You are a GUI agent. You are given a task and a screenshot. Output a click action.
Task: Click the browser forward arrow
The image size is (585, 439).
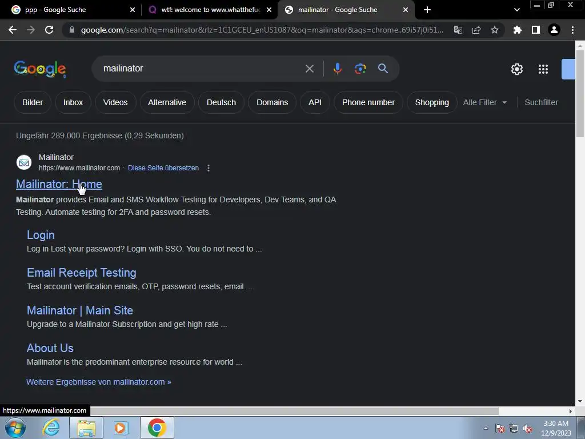click(x=31, y=30)
